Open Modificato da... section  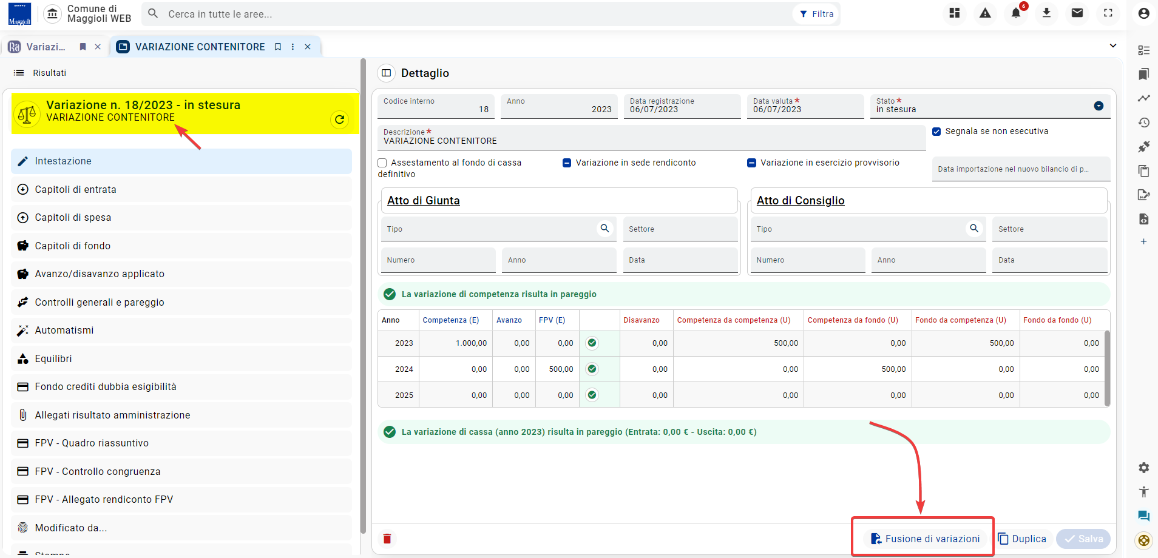click(181, 528)
